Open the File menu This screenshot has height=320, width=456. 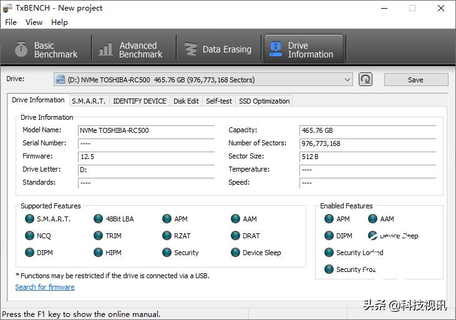pos(11,22)
